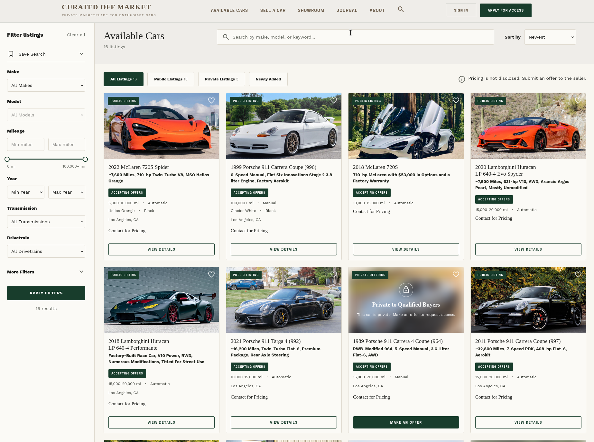The width and height of the screenshot is (594, 442).
Task: Favorite the 1989 Porsche 911 Carrera 4
Action: 456,274
